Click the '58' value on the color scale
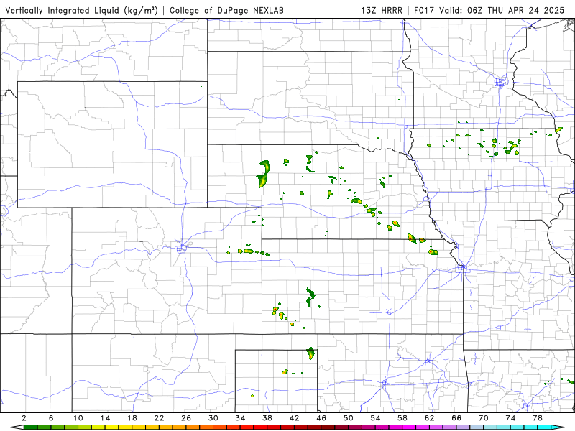Viewport: 575px width, 431px height. coord(402,418)
